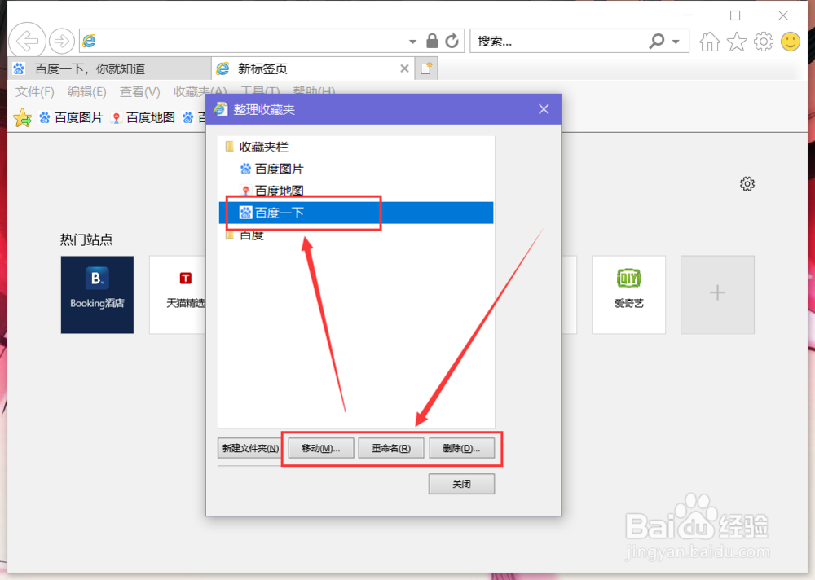Click the 收藏夹栏 folder icon
This screenshot has height=580, width=815.
point(229,147)
